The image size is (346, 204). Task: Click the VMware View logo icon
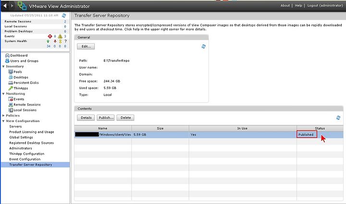click(22, 6)
